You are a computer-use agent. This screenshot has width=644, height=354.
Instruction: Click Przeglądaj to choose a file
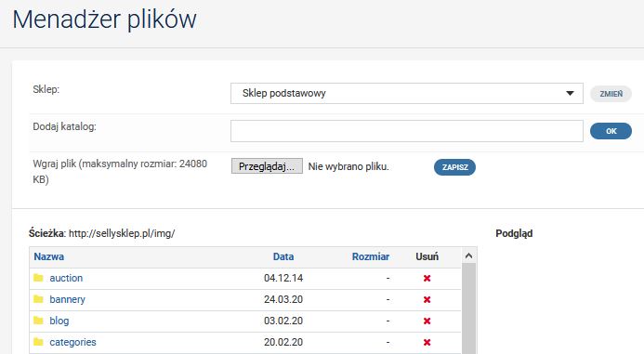267,166
